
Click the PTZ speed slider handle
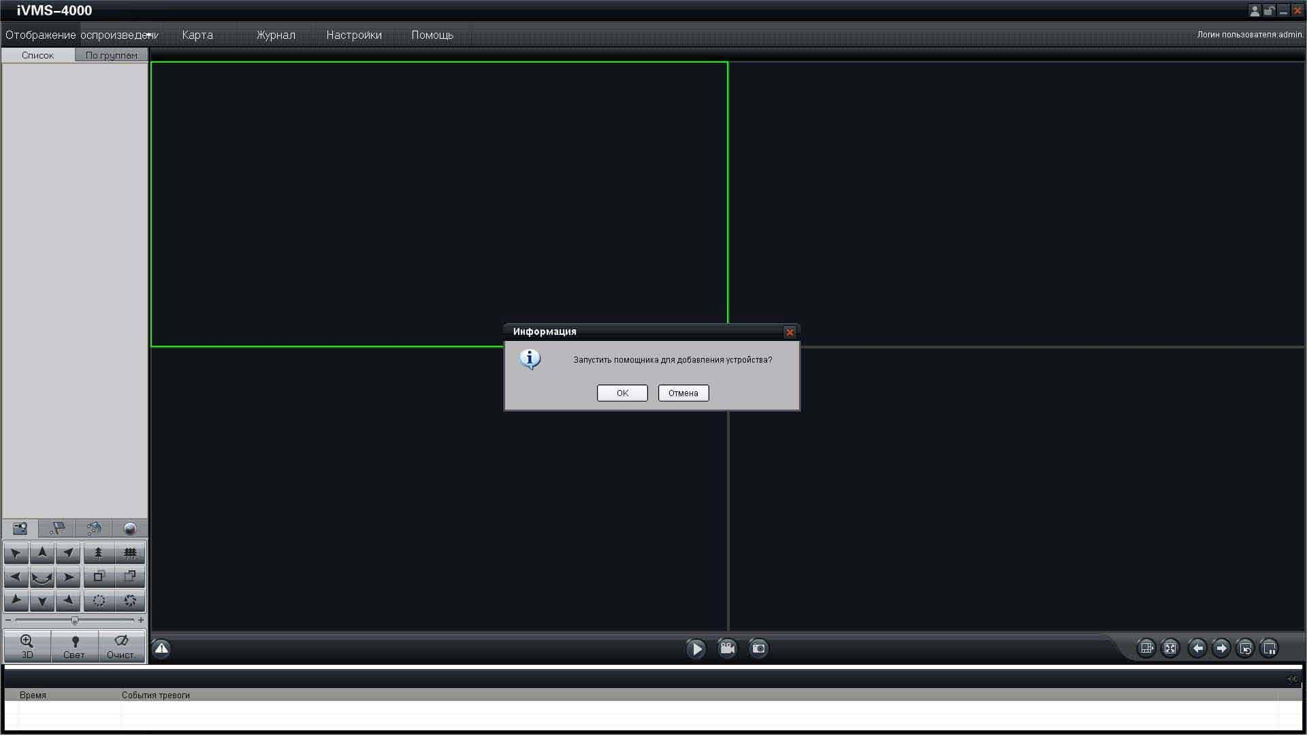pyautogui.click(x=75, y=621)
